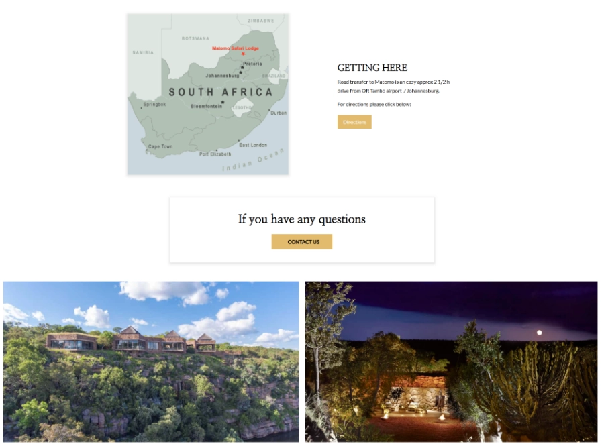Click the Johannesburg label on the map
604x448 pixels.
pos(222,76)
